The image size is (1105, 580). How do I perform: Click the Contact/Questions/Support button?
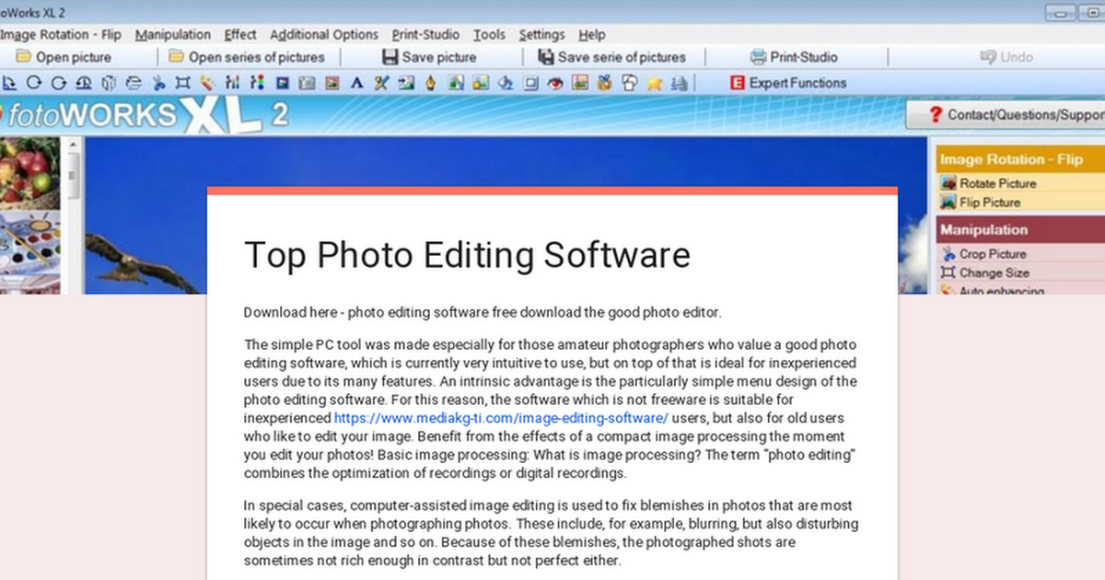[x=1006, y=115]
